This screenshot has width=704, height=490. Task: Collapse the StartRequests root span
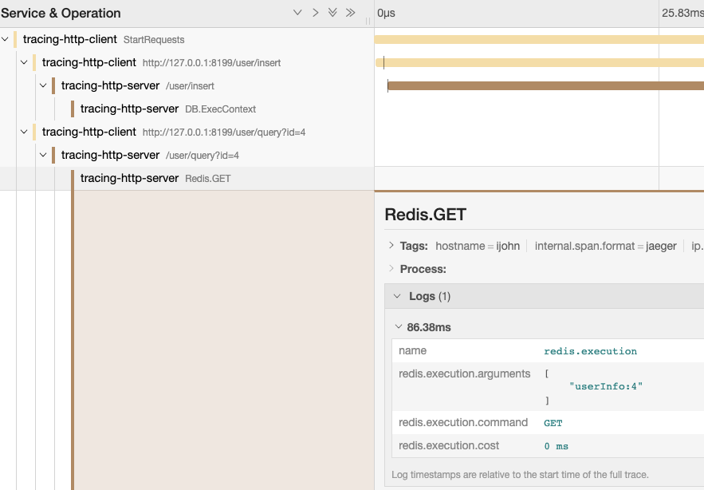pyautogui.click(x=6, y=39)
